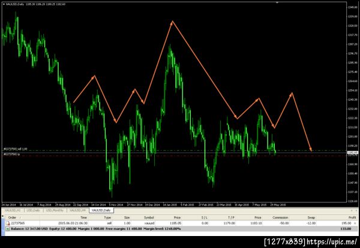Click the current price tag on price axis
Image resolution: width=360 pixels, height=248 pixels.
(x=353, y=152)
